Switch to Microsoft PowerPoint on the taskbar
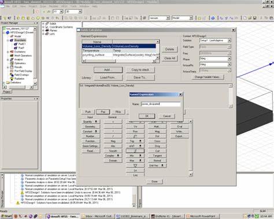The height and width of the screenshot is (219, 274). [x=202, y=216]
